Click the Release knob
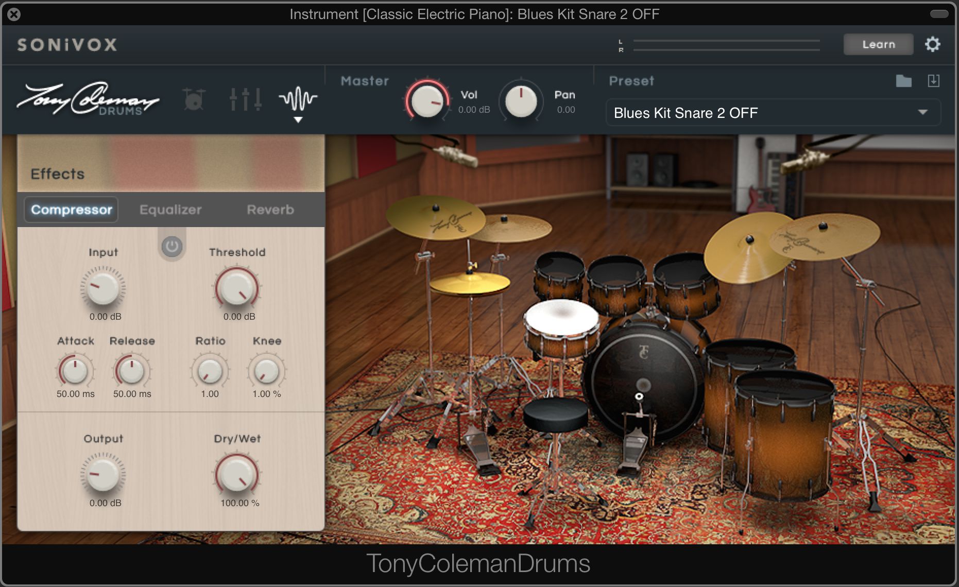 point(132,371)
